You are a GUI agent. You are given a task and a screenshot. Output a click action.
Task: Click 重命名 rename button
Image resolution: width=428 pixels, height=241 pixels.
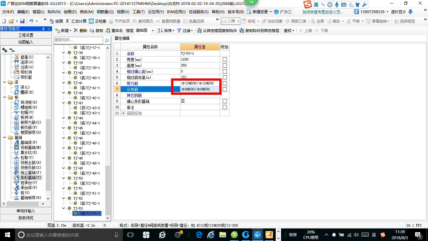coord(114,30)
